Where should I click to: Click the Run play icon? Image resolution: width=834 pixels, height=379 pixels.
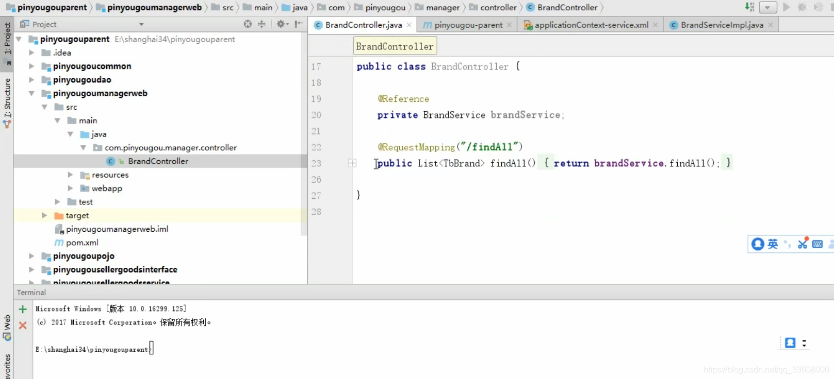pos(787,7)
